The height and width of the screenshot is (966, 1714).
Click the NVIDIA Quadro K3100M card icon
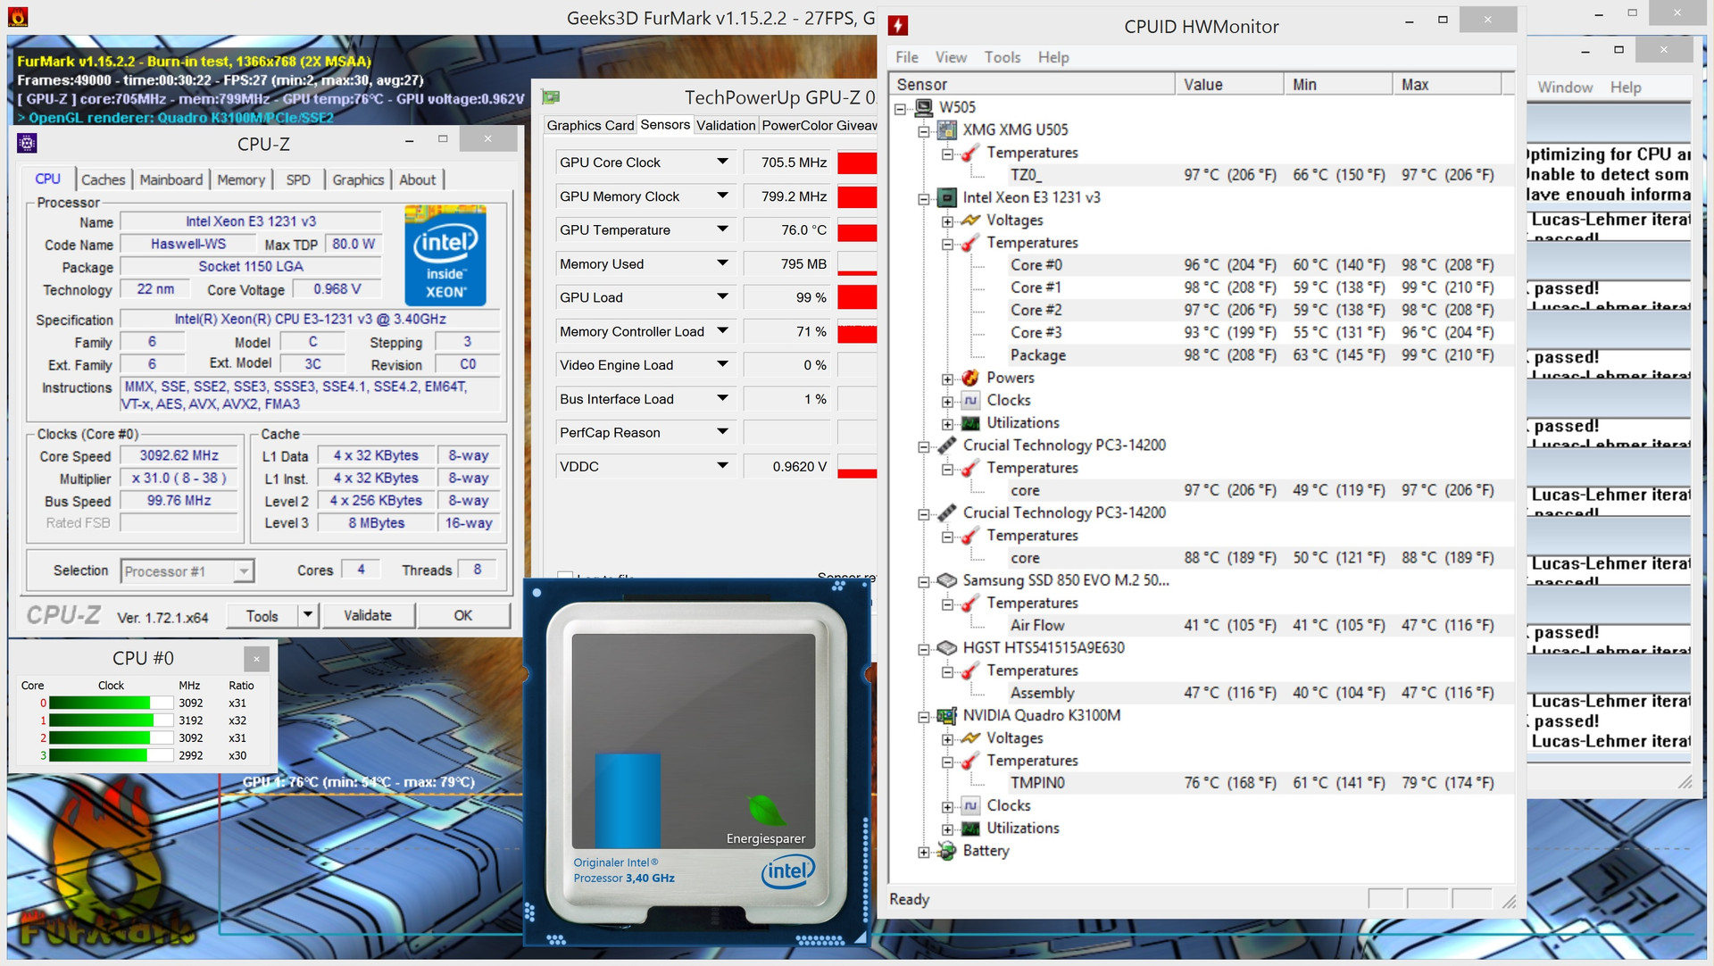click(x=947, y=715)
